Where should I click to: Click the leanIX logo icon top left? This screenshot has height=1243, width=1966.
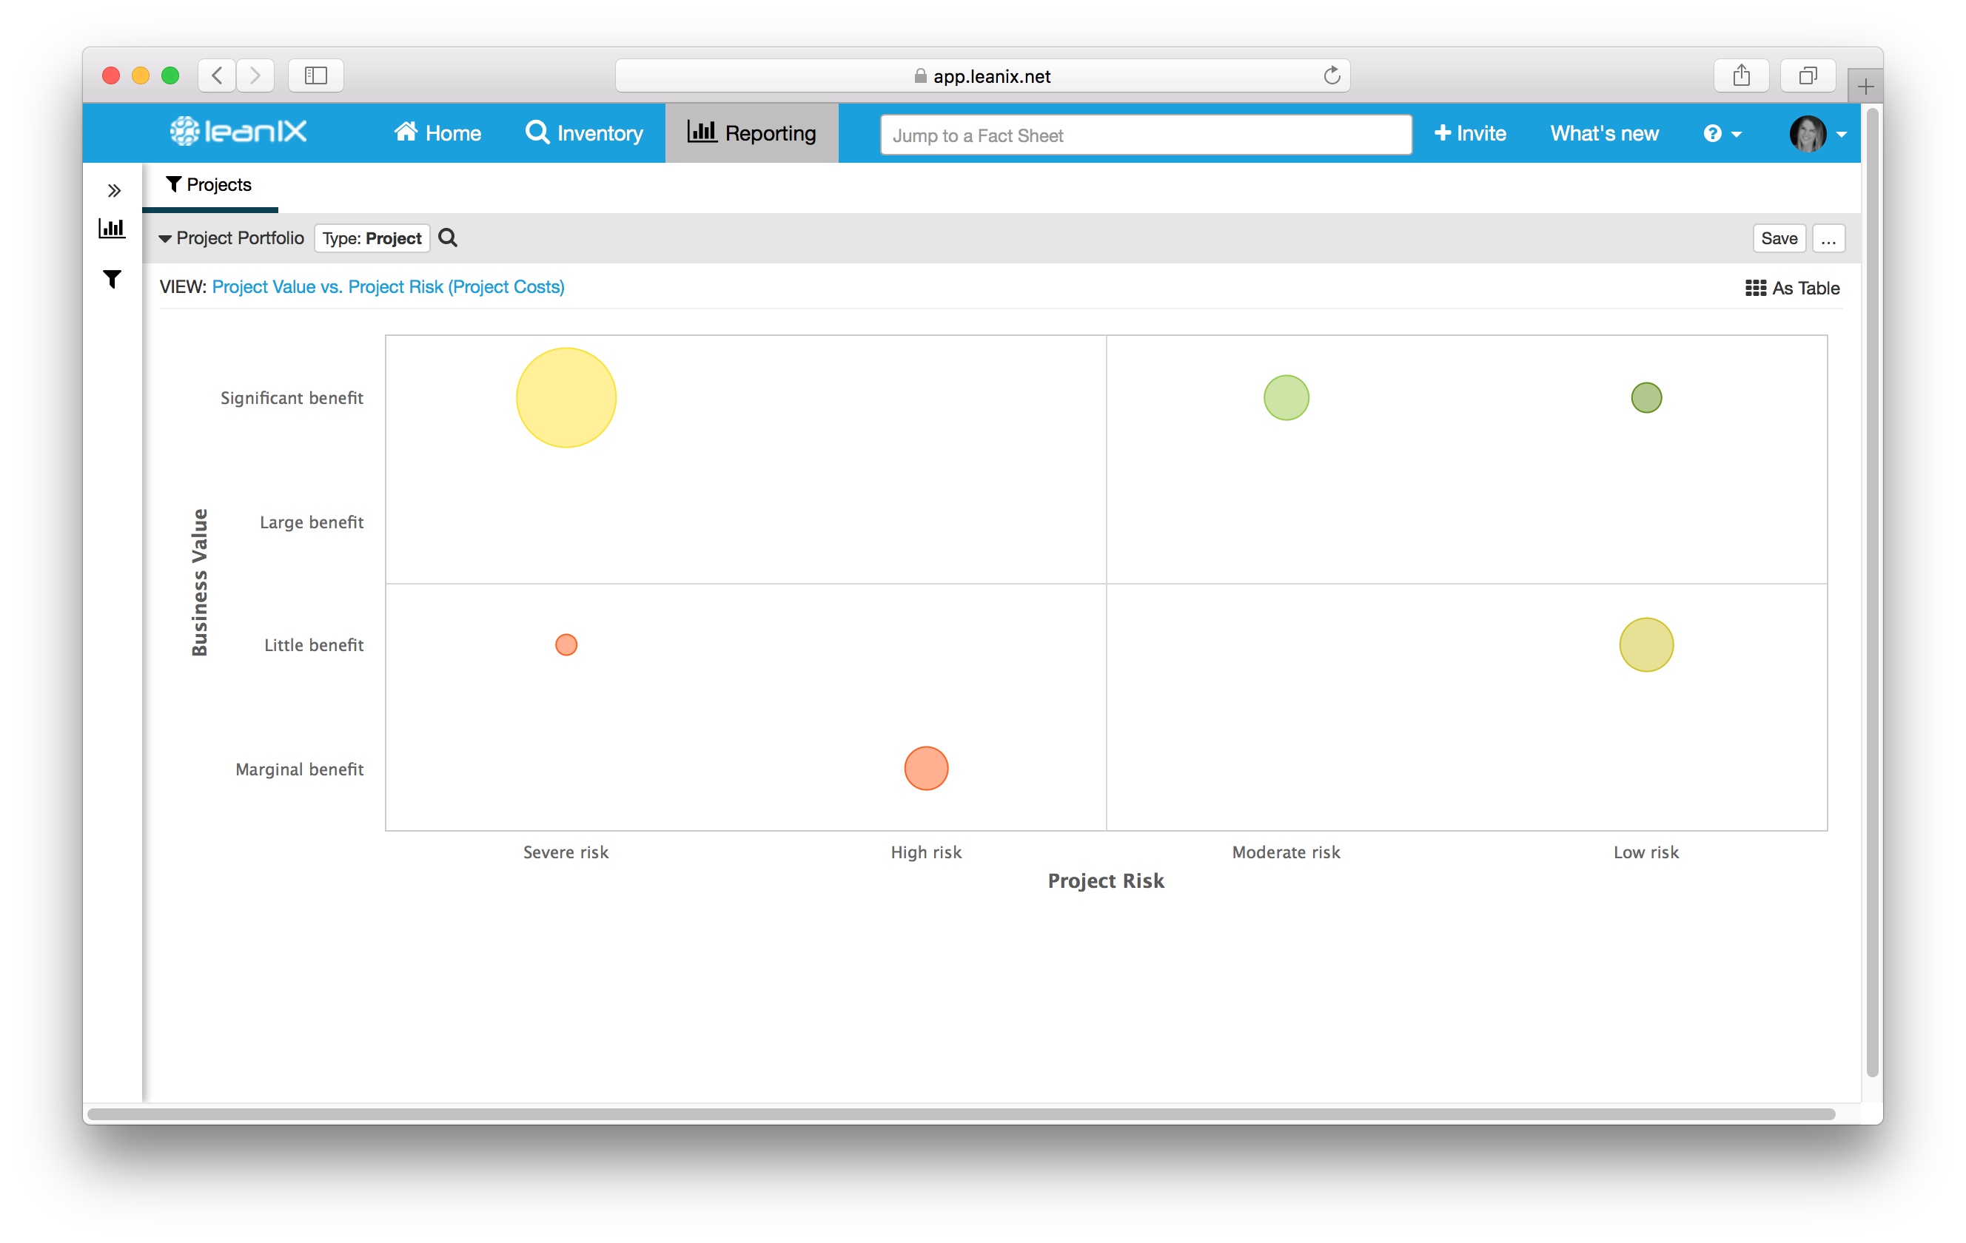pos(187,133)
